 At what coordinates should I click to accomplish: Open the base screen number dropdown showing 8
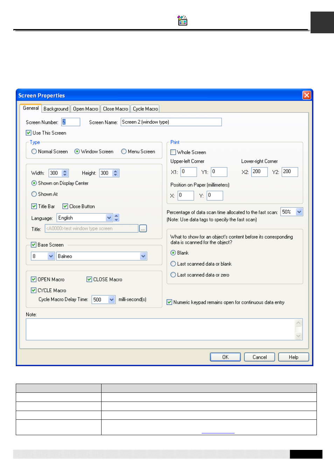click(x=43, y=256)
